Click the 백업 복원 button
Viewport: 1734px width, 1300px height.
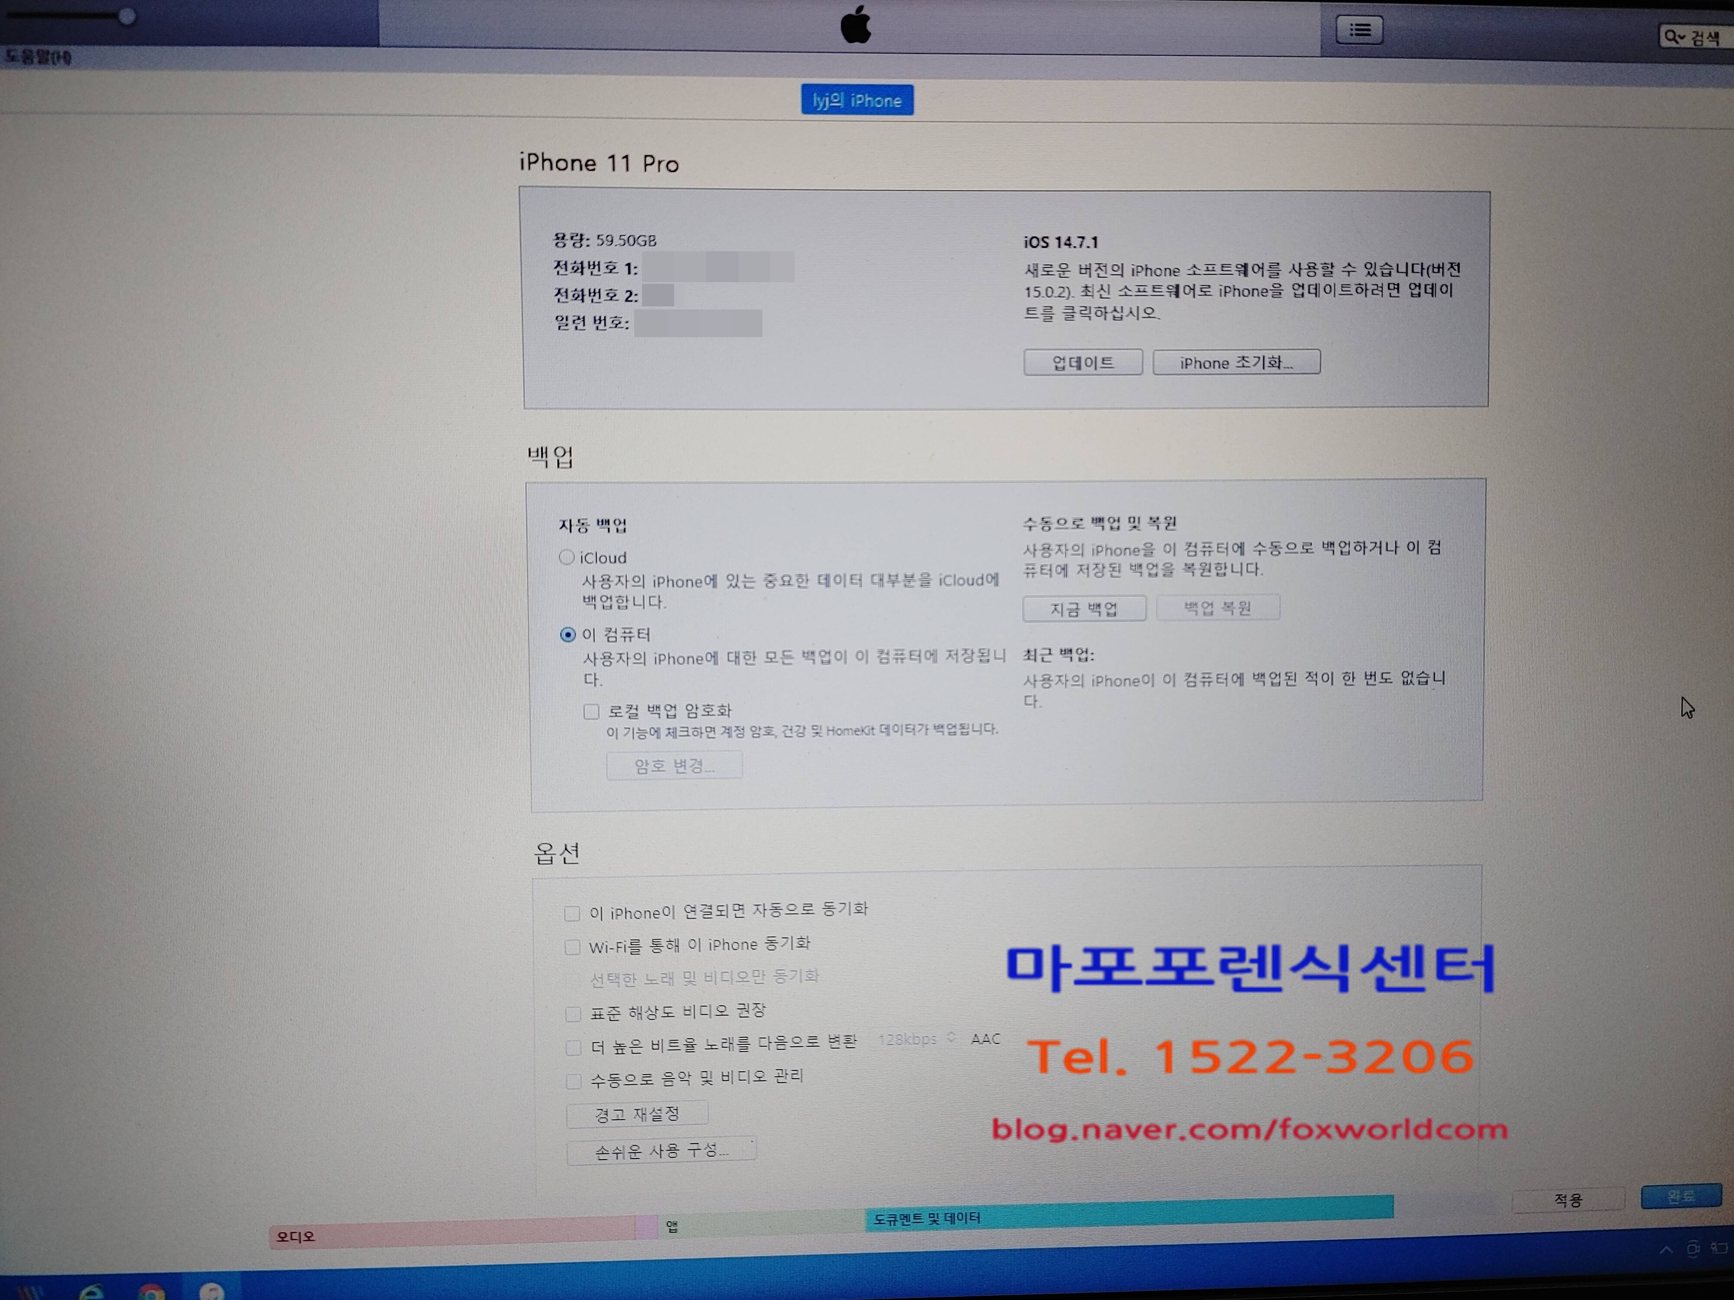click(x=1217, y=607)
